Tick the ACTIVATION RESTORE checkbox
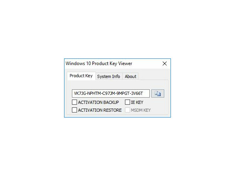The height and width of the screenshot is (176, 235). pos(74,110)
